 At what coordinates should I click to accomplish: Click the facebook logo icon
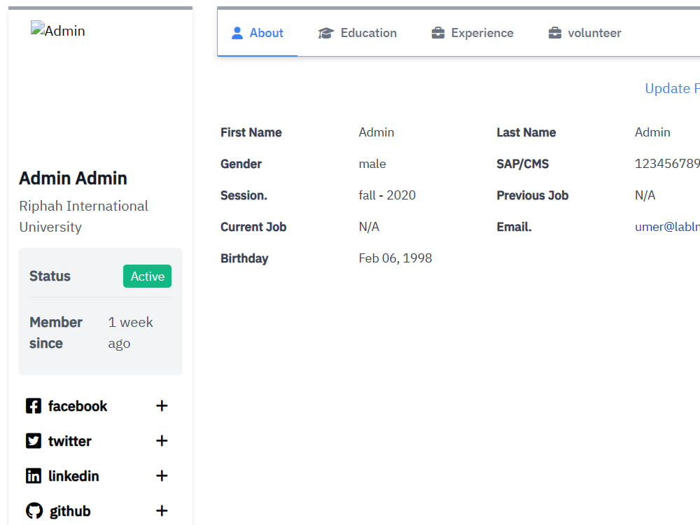click(x=34, y=406)
